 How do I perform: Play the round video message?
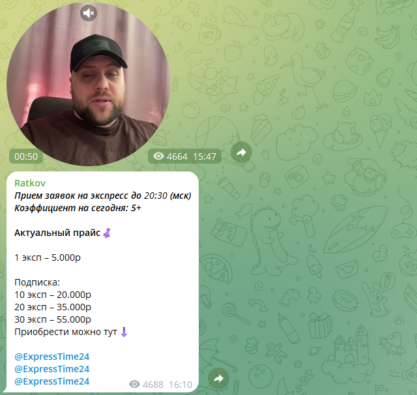[89, 84]
